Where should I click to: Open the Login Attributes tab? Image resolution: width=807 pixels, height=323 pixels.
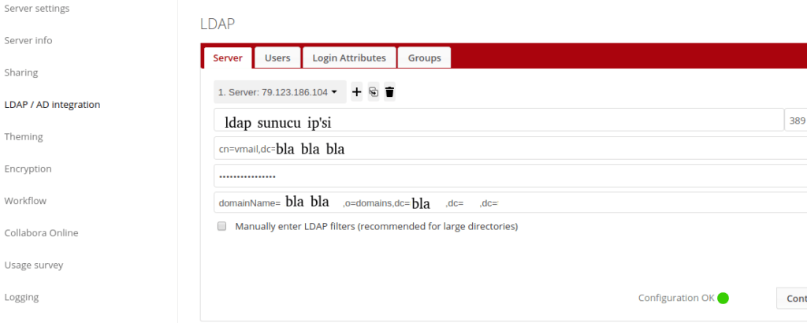pos(348,58)
